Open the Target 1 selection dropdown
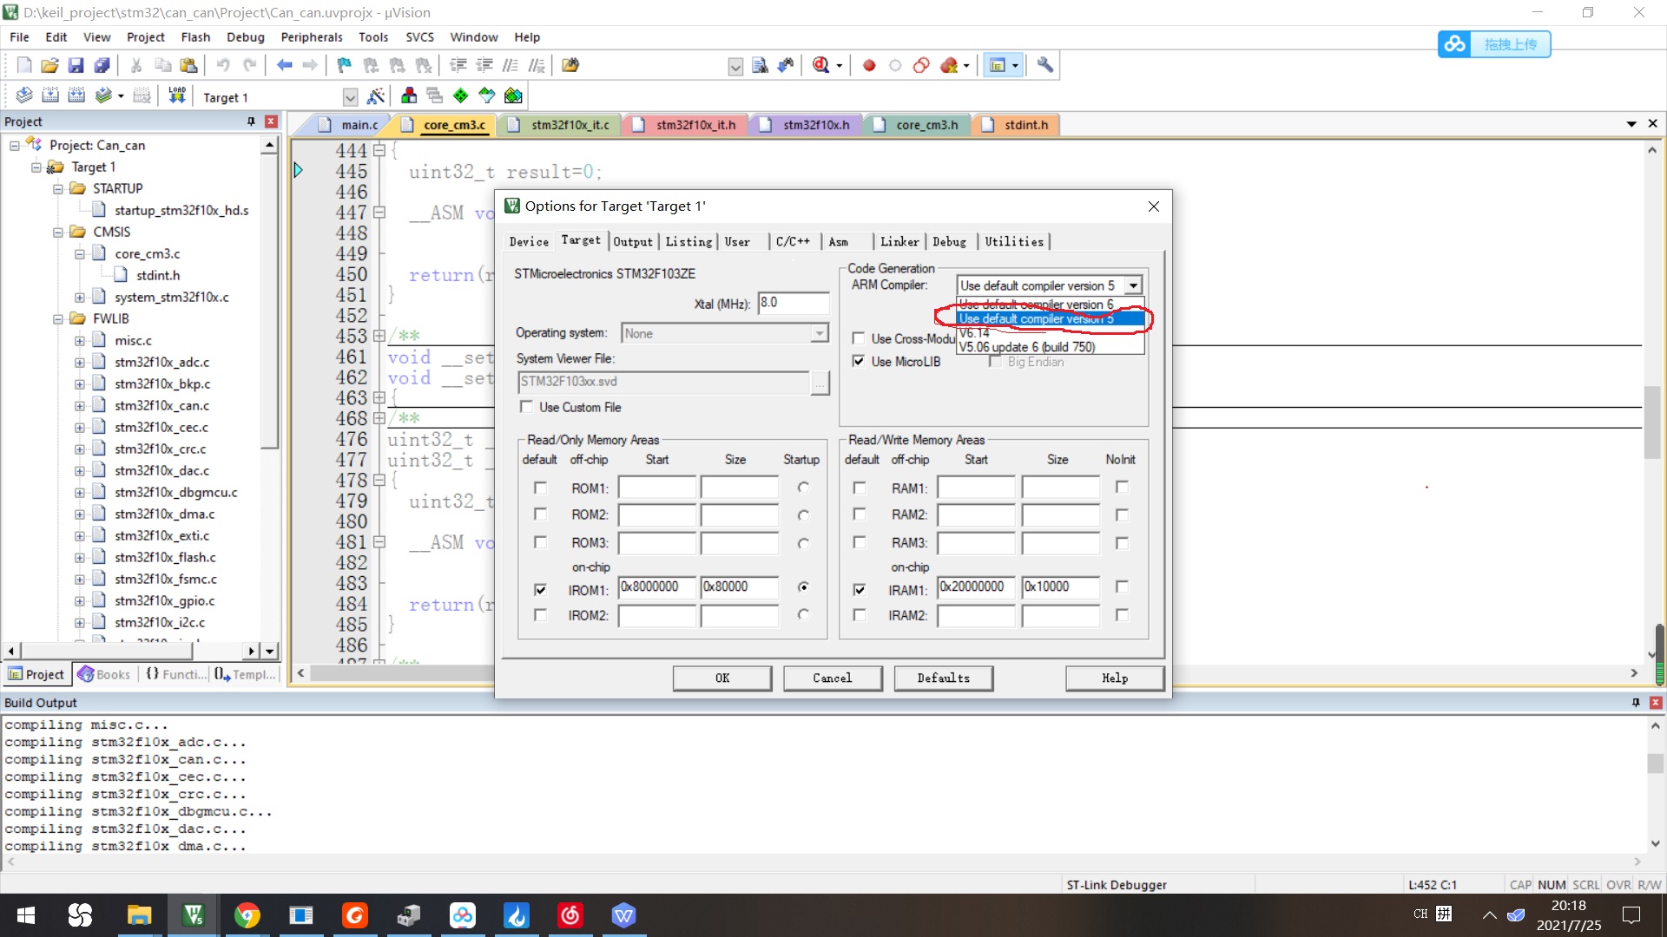The width and height of the screenshot is (1667, 937). [x=350, y=97]
